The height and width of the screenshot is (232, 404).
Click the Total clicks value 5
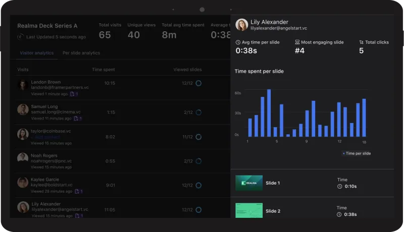(x=361, y=50)
